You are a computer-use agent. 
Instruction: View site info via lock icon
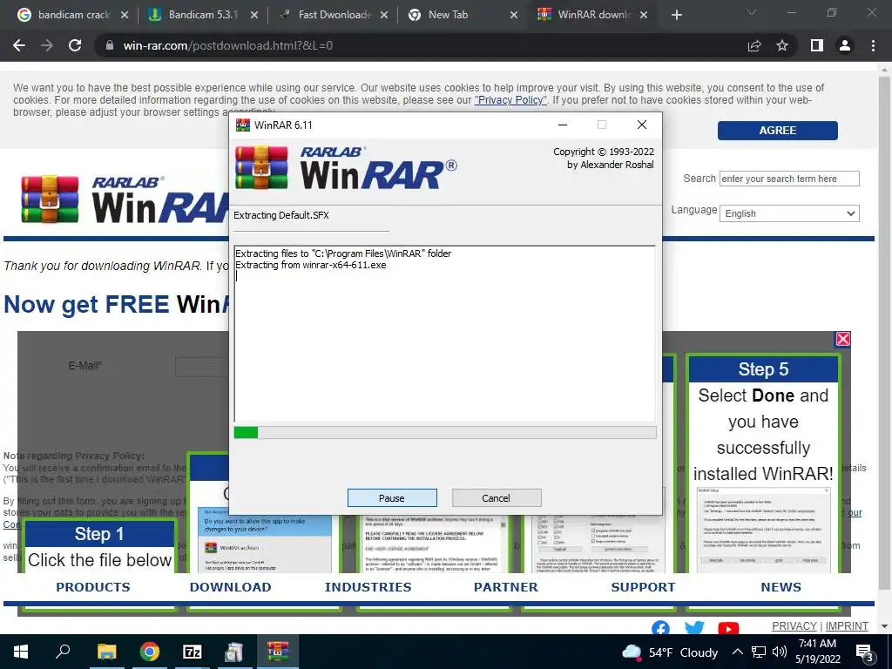[x=110, y=45]
